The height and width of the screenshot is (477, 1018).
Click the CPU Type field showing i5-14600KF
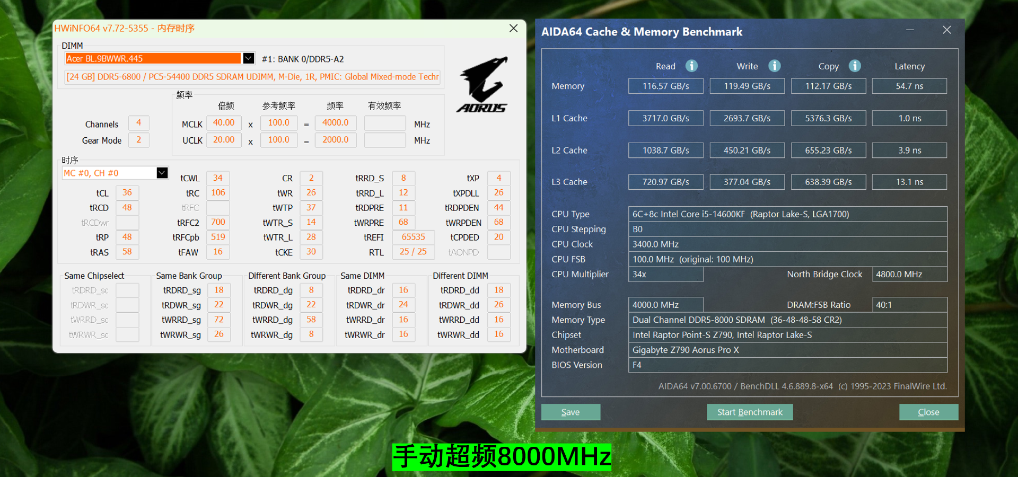(788, 214)
